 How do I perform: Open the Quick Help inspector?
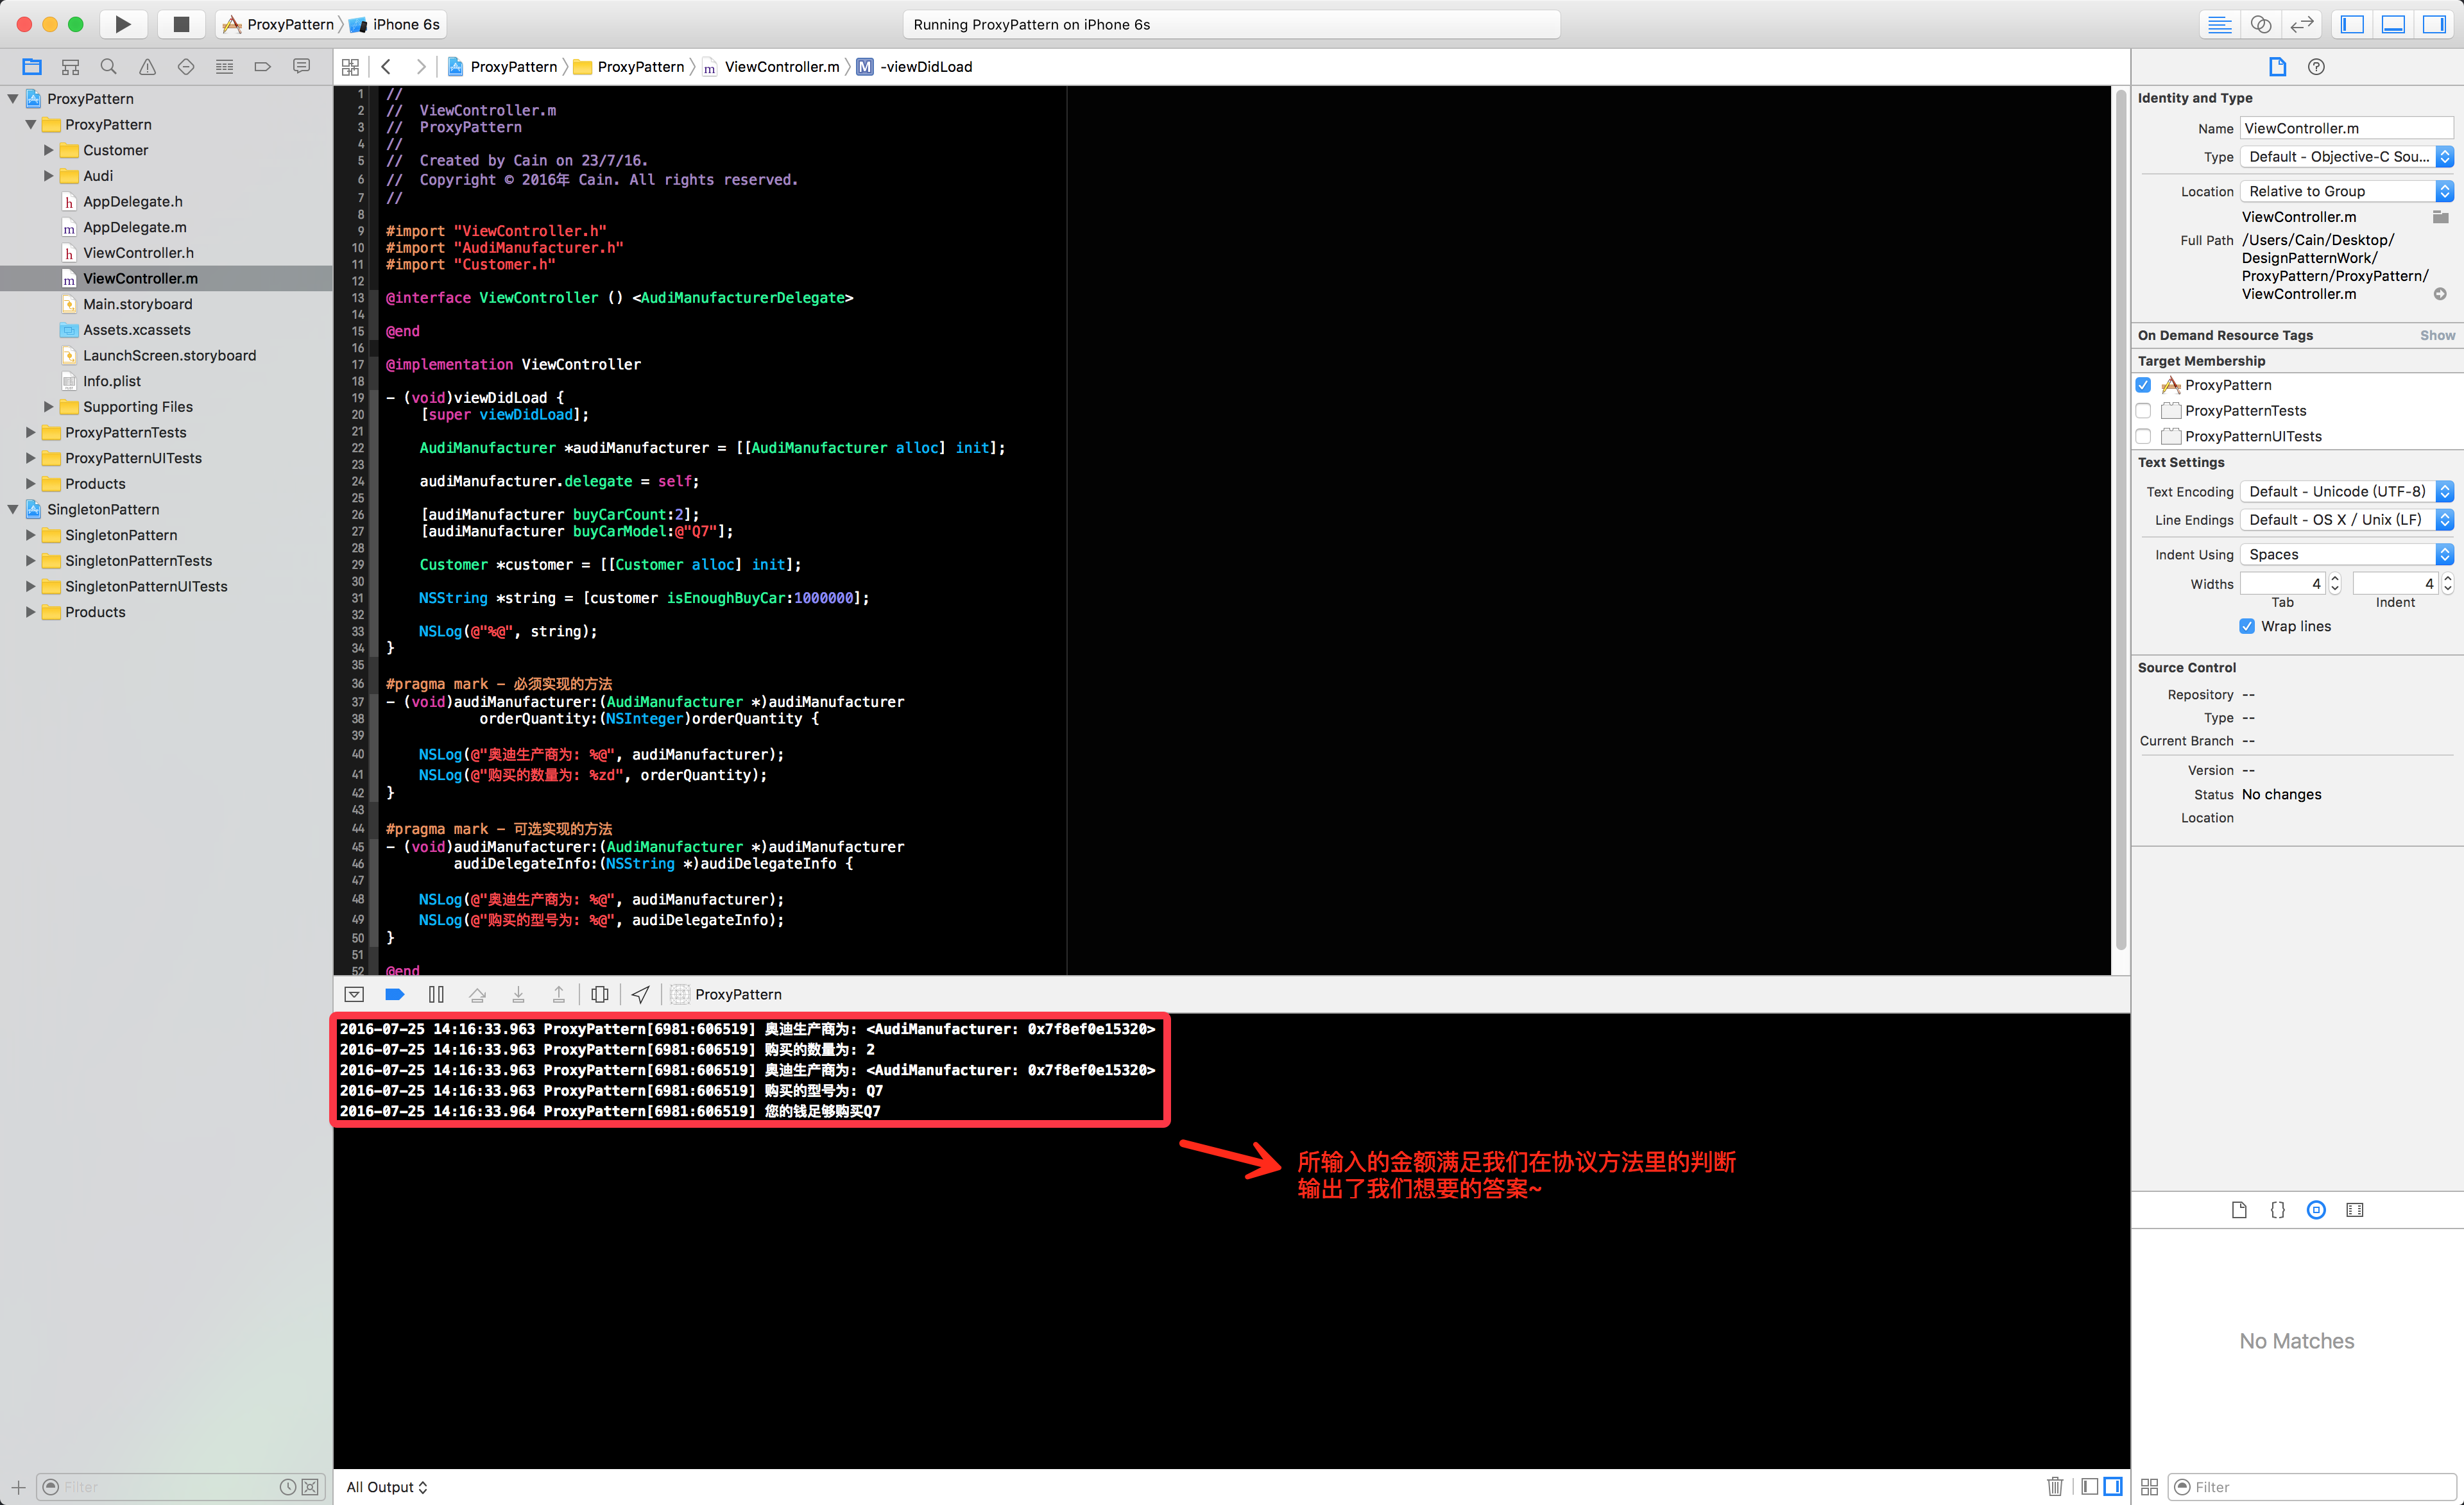2316,67
